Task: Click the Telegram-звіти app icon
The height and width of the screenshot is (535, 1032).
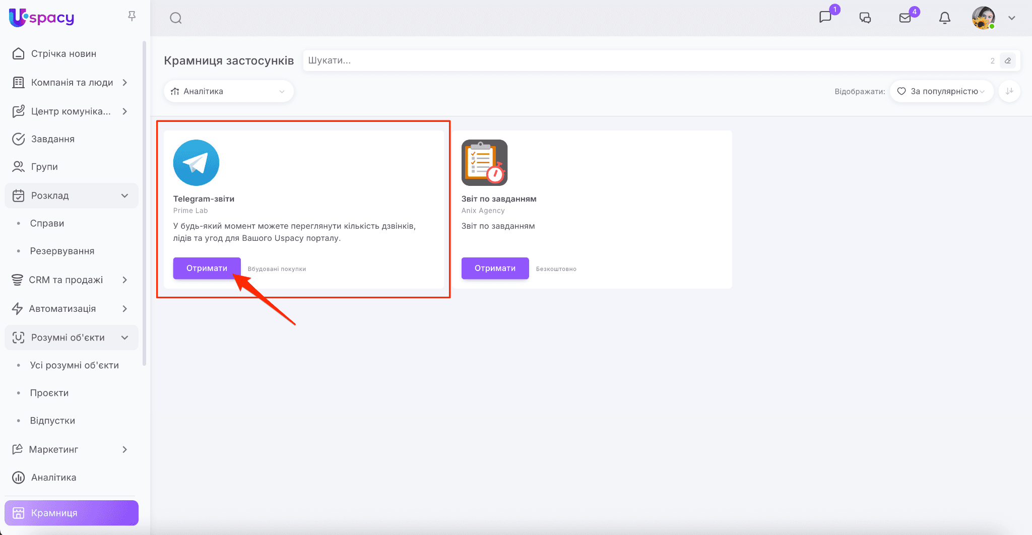Action: click(x=196, y=163)
